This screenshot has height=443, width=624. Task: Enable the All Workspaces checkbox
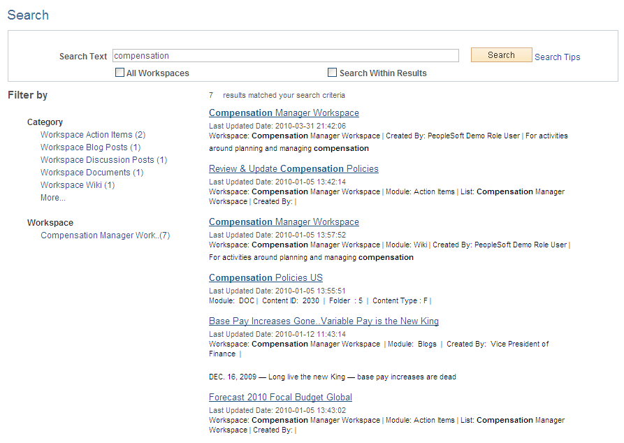[x=119, y=72]
